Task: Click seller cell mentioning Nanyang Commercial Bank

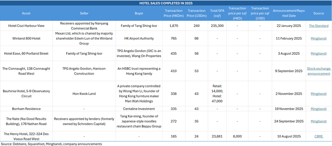Action: coord(84,26)
